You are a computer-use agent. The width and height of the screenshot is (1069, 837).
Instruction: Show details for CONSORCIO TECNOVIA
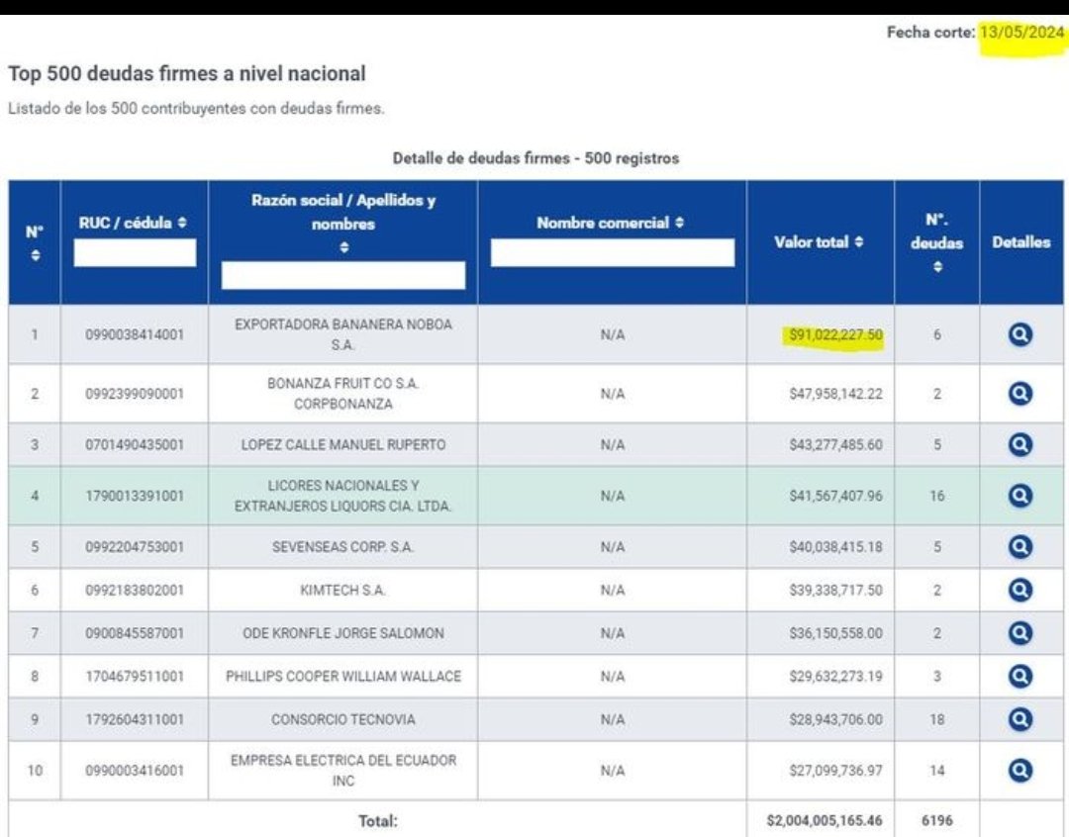(1020, 720)
